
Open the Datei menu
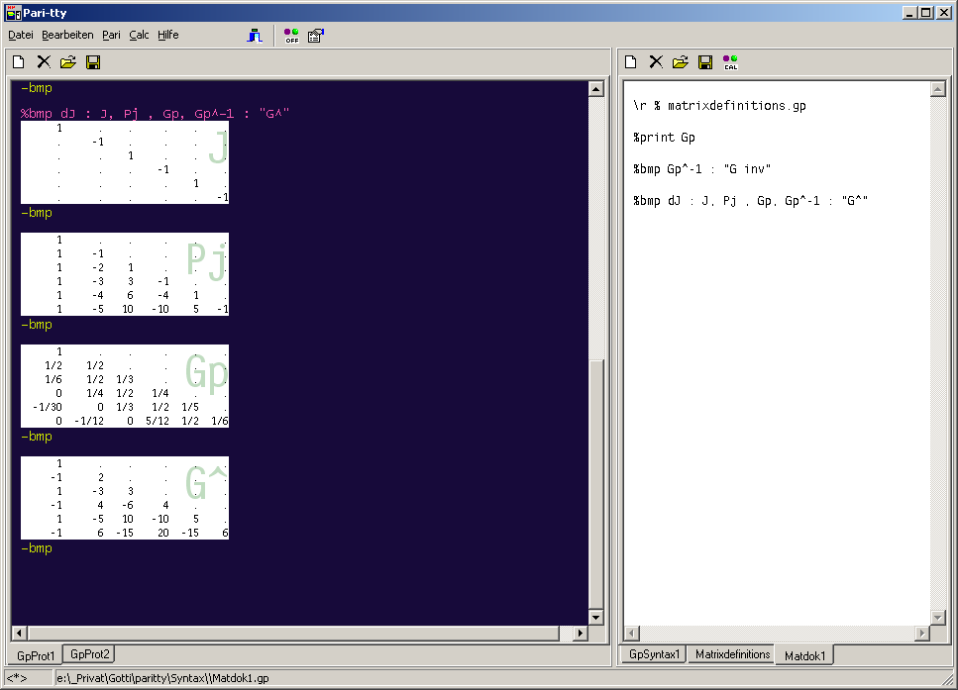point(21,35)
